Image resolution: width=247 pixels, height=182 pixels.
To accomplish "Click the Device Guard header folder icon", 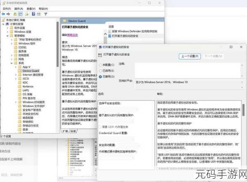I will (65, 21).
